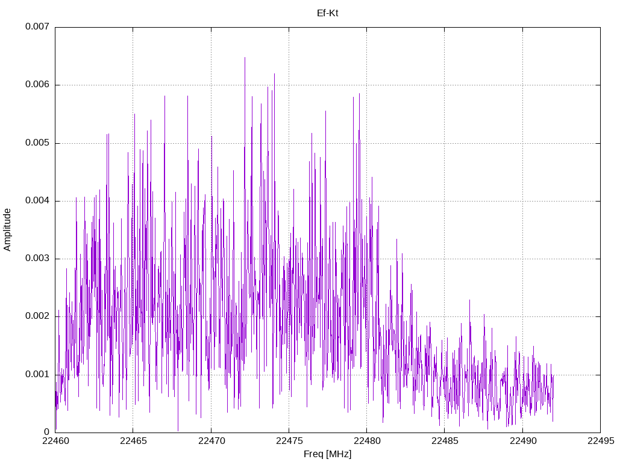Click the y-axis tick value 0.005
Viewport: 617px width, 462px height.
37,143
